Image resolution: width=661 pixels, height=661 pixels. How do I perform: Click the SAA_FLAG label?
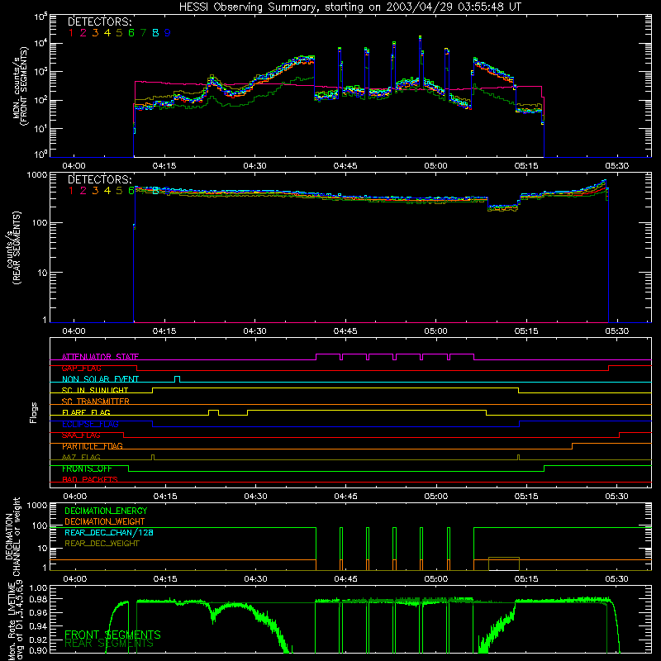click(81, 435)
